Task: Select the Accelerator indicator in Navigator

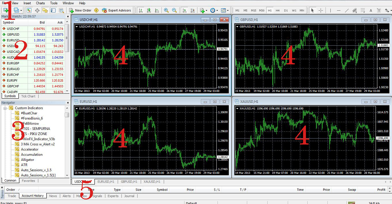Action: pyautogui.click(x=29, y=149)
